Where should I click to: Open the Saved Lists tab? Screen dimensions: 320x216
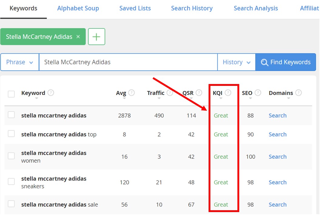pos(135,8)
